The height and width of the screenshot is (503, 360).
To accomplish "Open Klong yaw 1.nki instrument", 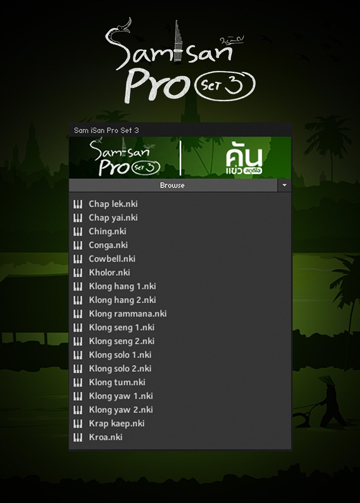I will pos(121,396).
